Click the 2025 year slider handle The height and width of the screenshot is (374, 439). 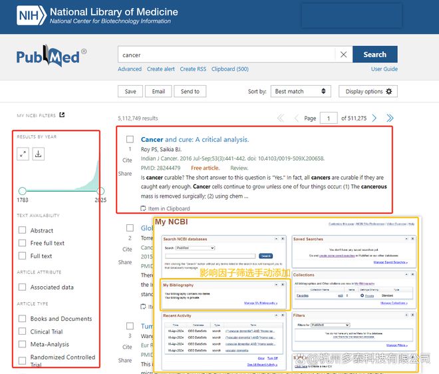pyautogui.click(x=100, y=191)
